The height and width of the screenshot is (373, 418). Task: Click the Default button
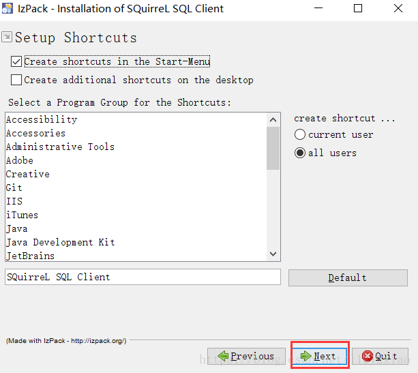[348, 278]
